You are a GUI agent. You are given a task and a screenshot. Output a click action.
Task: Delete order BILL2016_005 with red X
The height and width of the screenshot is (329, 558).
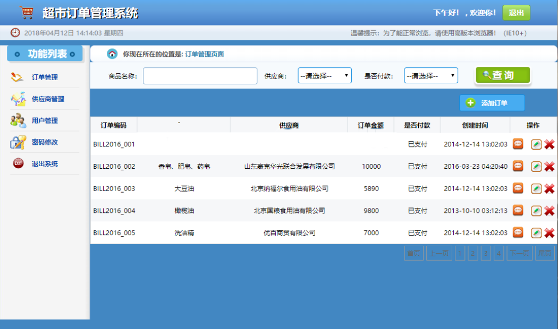549,233
